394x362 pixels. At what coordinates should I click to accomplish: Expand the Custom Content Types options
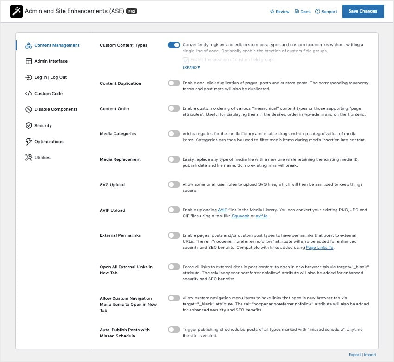191,67
